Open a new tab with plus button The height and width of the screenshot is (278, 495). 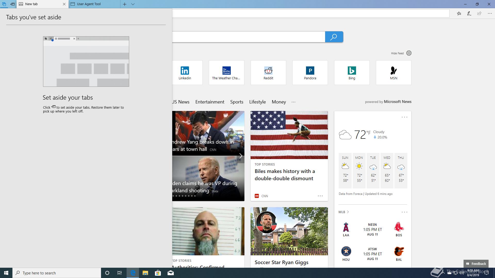click(125, 4)
